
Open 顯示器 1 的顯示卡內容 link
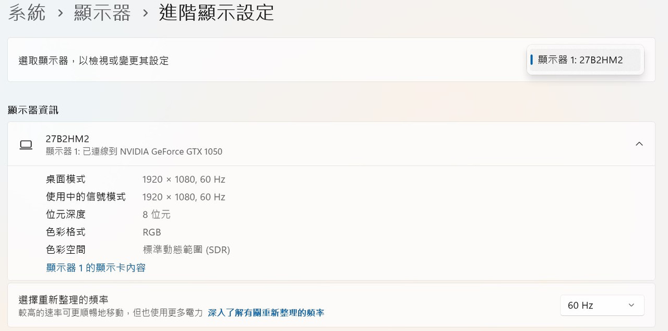pyautogui.click(x=96, y=268)
